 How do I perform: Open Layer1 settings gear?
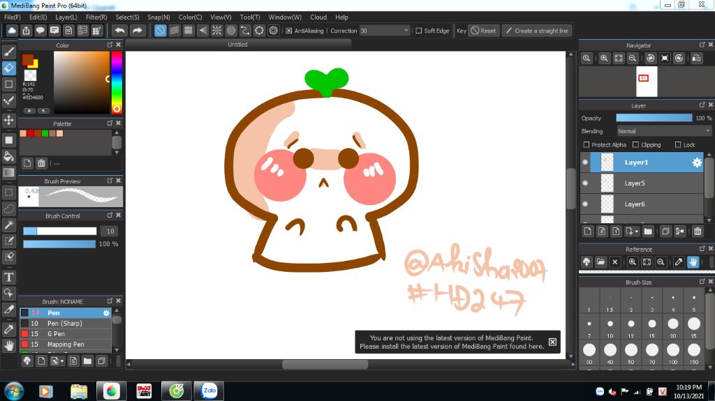coord(697,162)
